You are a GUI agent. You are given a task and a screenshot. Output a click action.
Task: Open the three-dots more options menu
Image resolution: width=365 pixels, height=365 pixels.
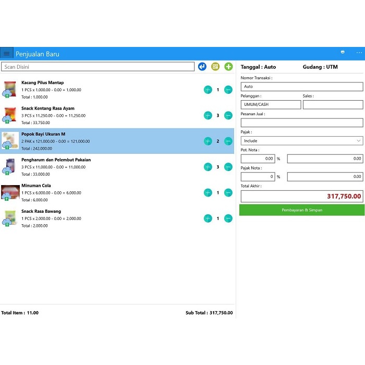[359, 53]
